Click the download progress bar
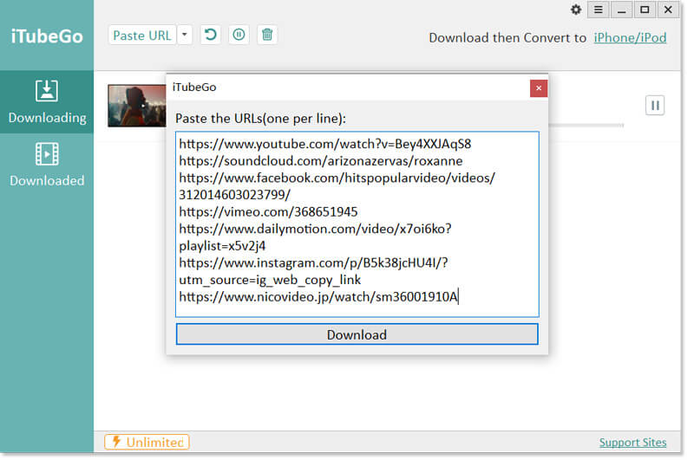Viewport: 694px width, 460px height. pyautogui.click(x=590, y=125)
